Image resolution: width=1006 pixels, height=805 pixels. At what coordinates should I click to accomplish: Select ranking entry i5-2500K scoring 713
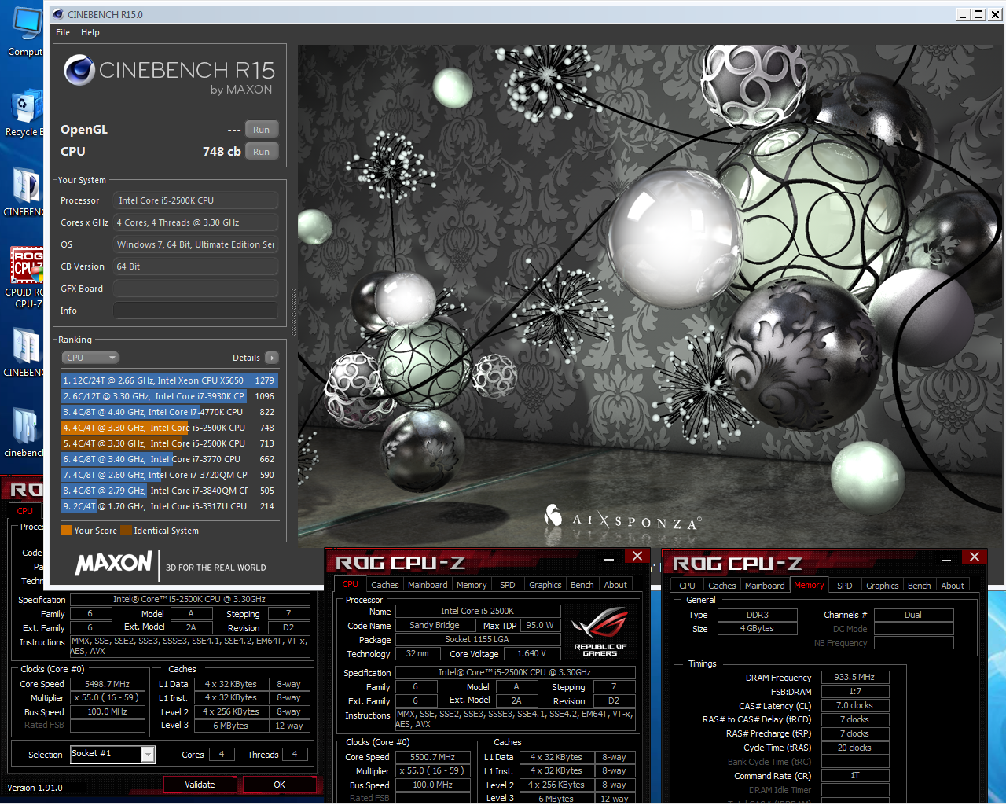click(x=169, y=443)
